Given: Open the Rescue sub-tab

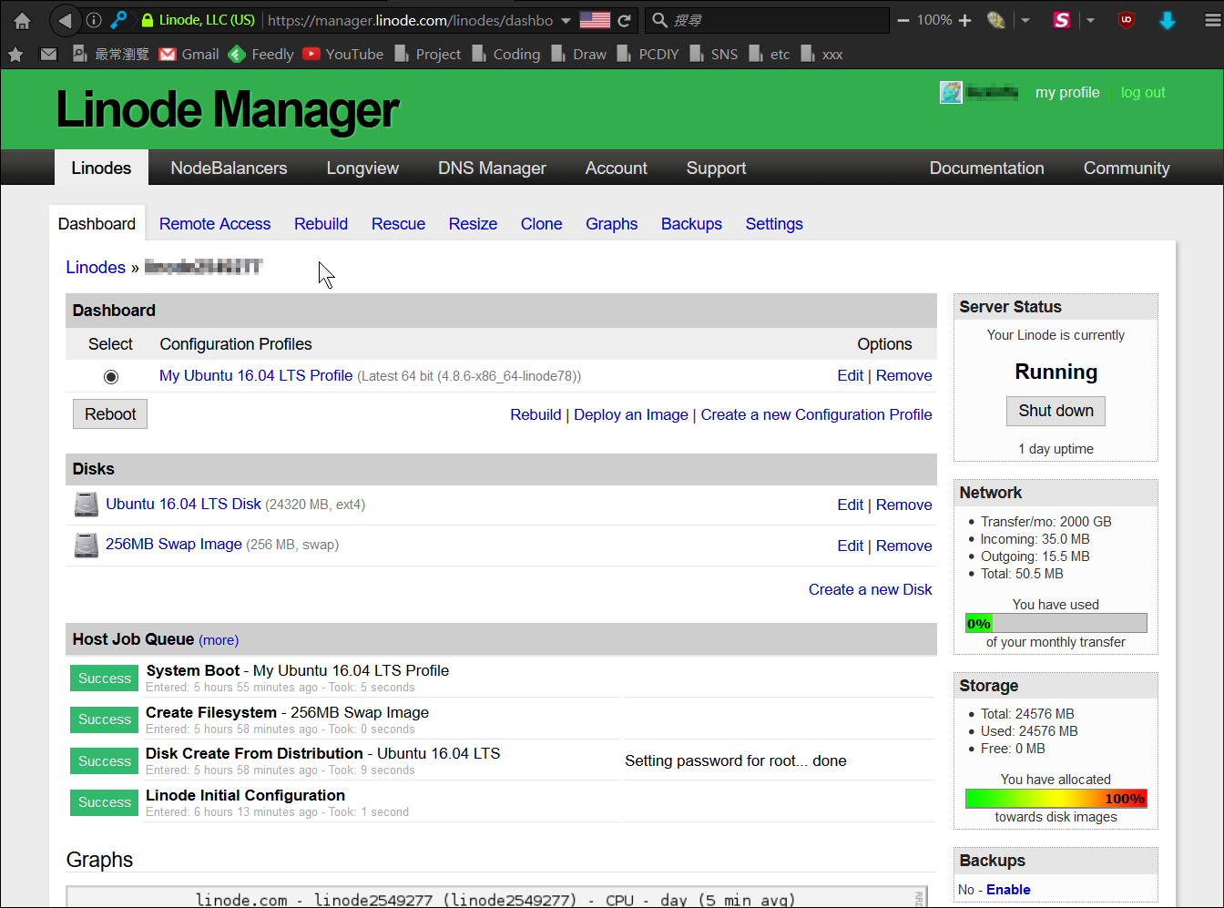Looking at the screenshot, I should click(x=398, y=224).
